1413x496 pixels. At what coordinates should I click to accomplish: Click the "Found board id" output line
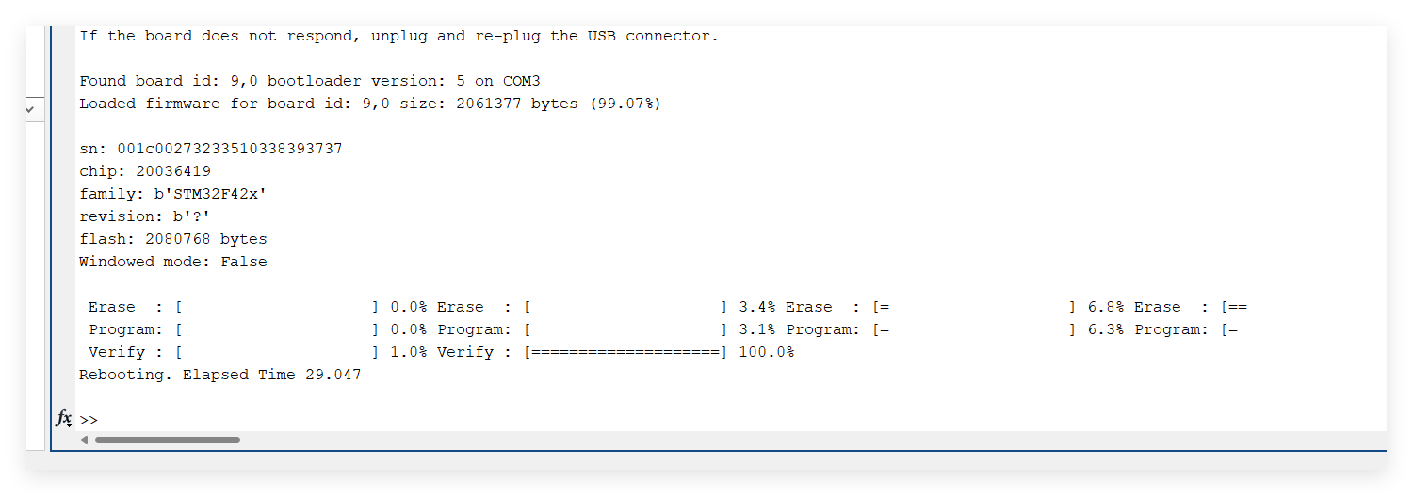(x=309, y=81)
